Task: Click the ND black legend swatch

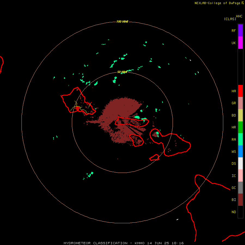Action: pos(240,212)
